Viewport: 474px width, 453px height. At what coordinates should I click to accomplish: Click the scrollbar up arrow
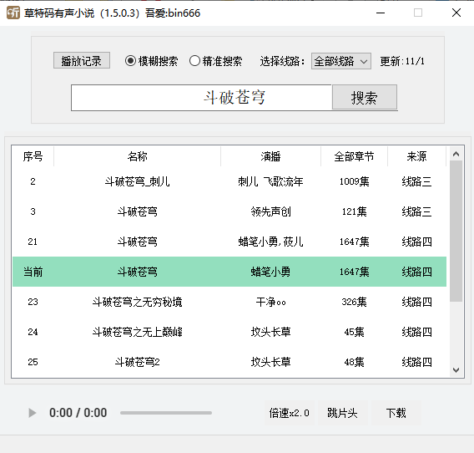tap(456, 154)
